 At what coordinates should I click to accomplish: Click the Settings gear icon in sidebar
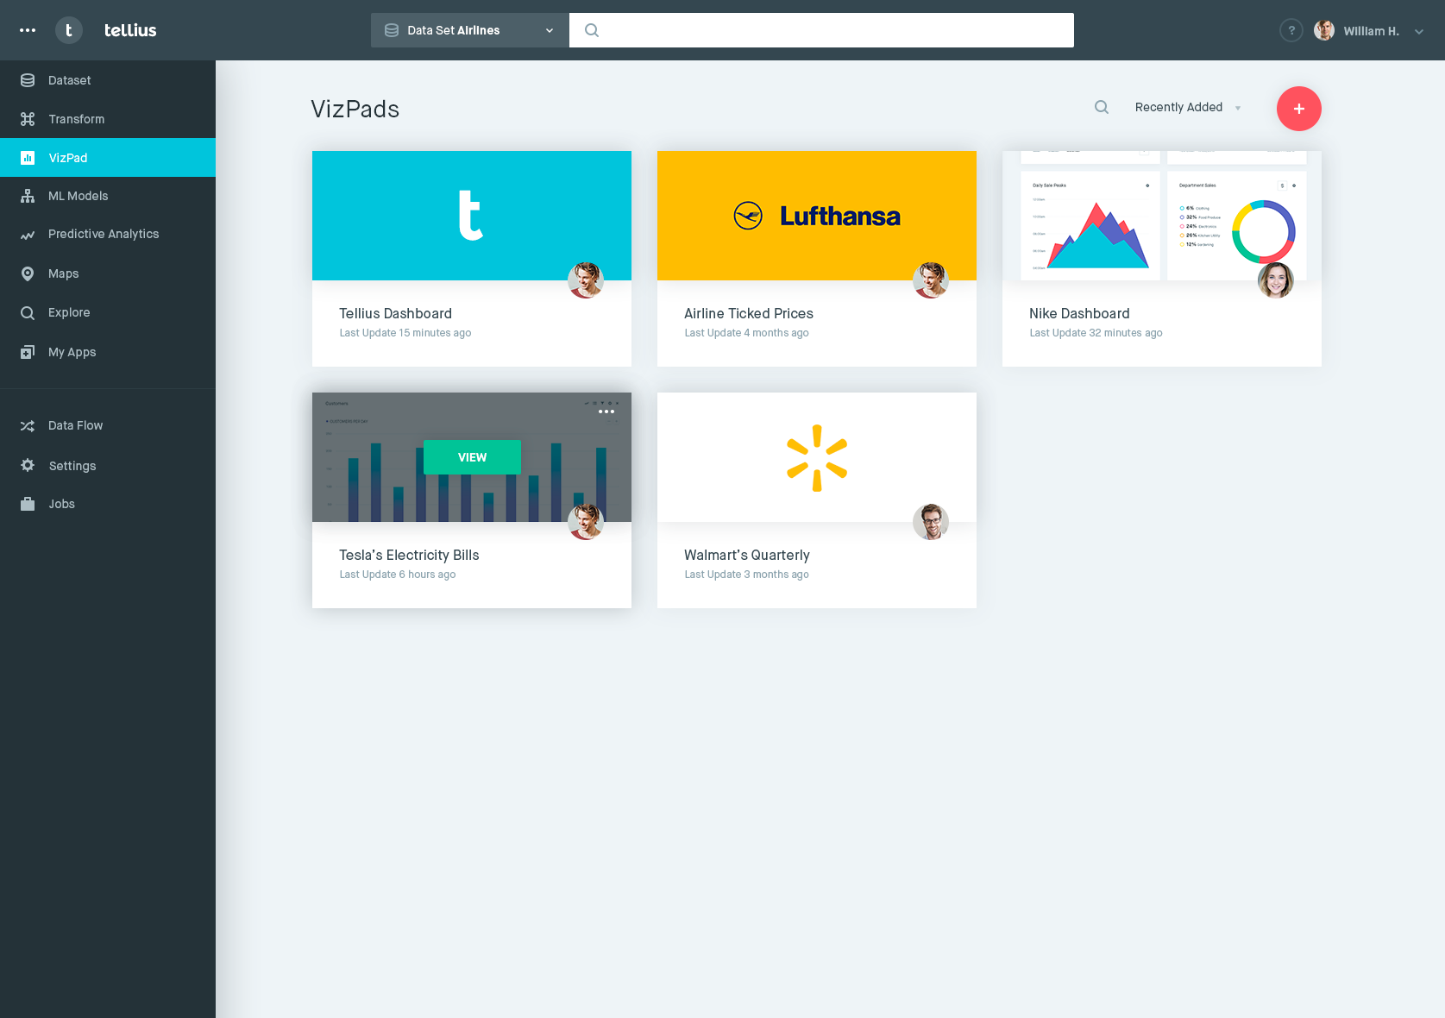[x=28, y=465]
